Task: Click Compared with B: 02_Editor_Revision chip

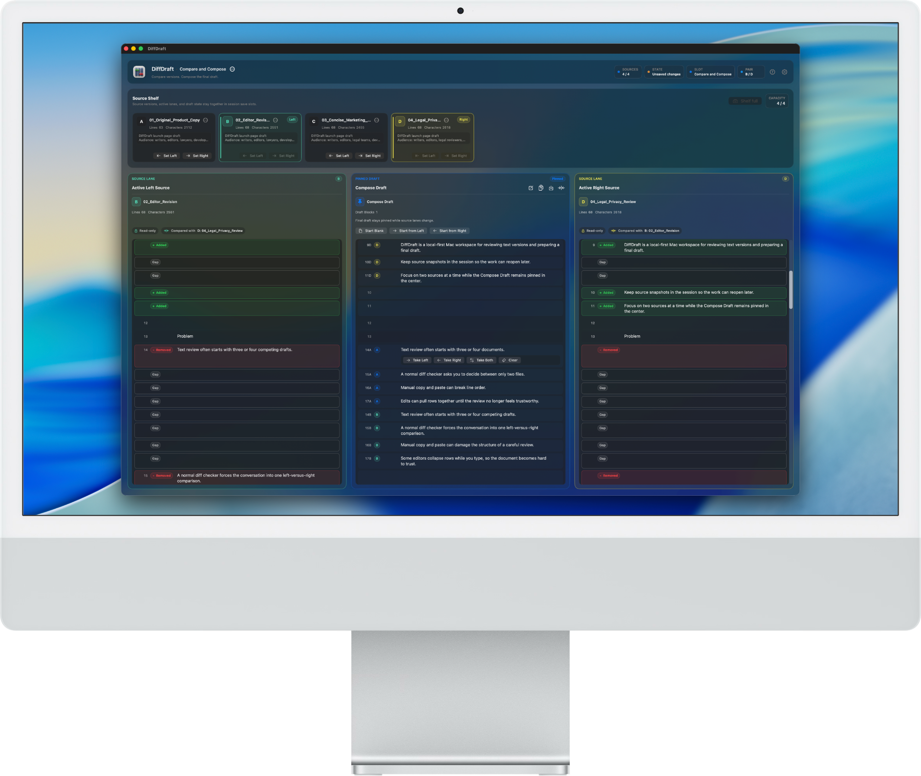Action: (645, 231)
